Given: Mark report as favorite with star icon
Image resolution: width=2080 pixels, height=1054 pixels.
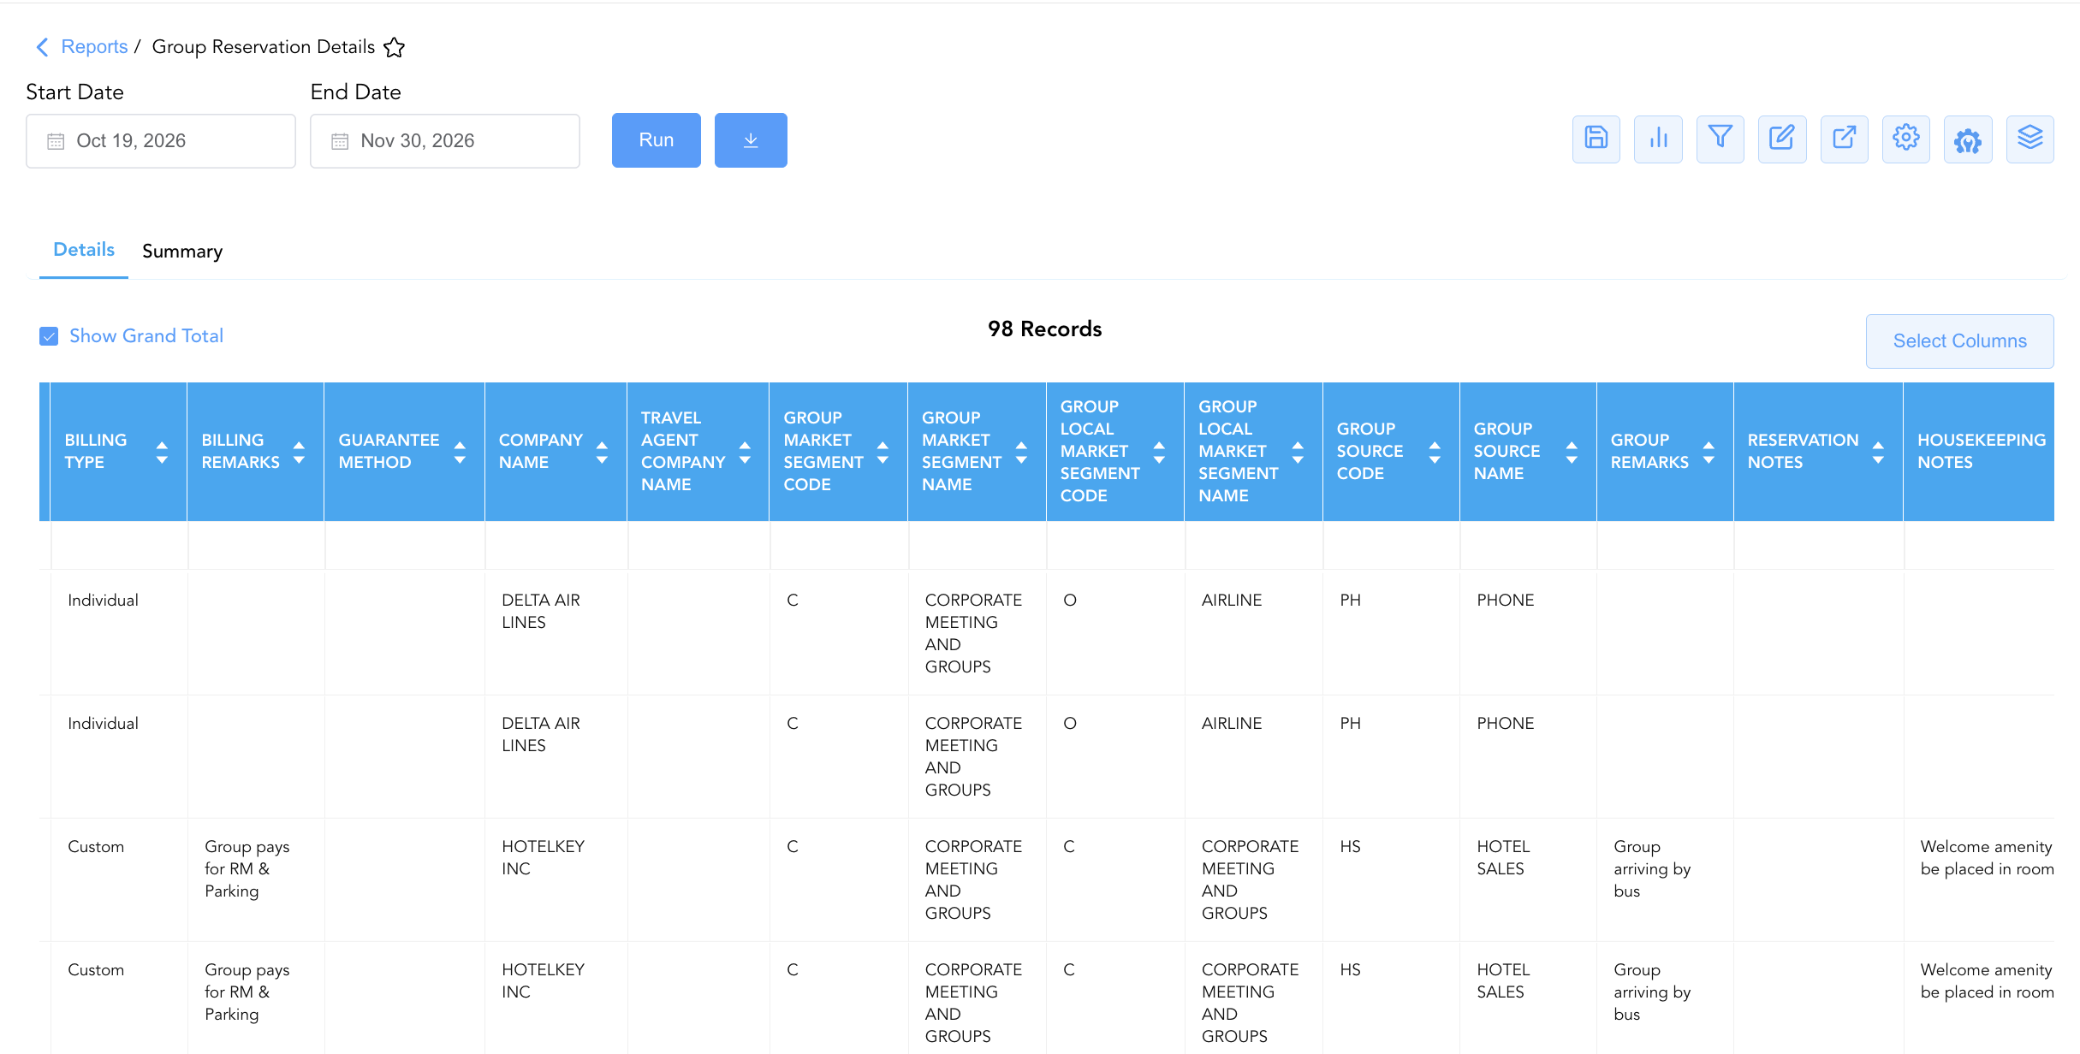Looking at the screenshot, I should pos(394,47).
